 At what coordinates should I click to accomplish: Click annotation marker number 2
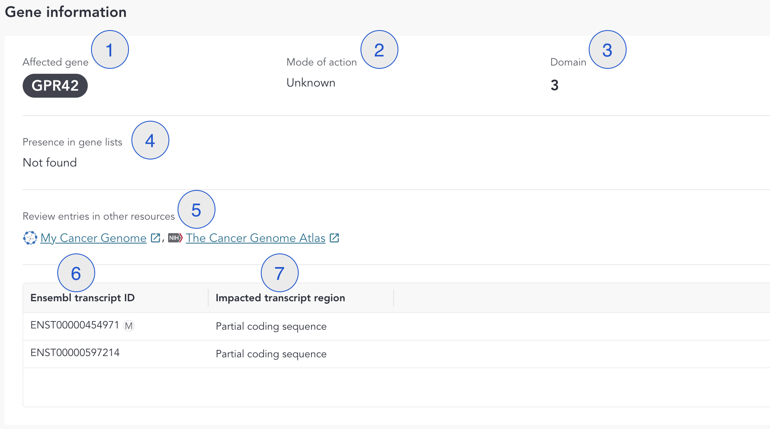point(379,49)
